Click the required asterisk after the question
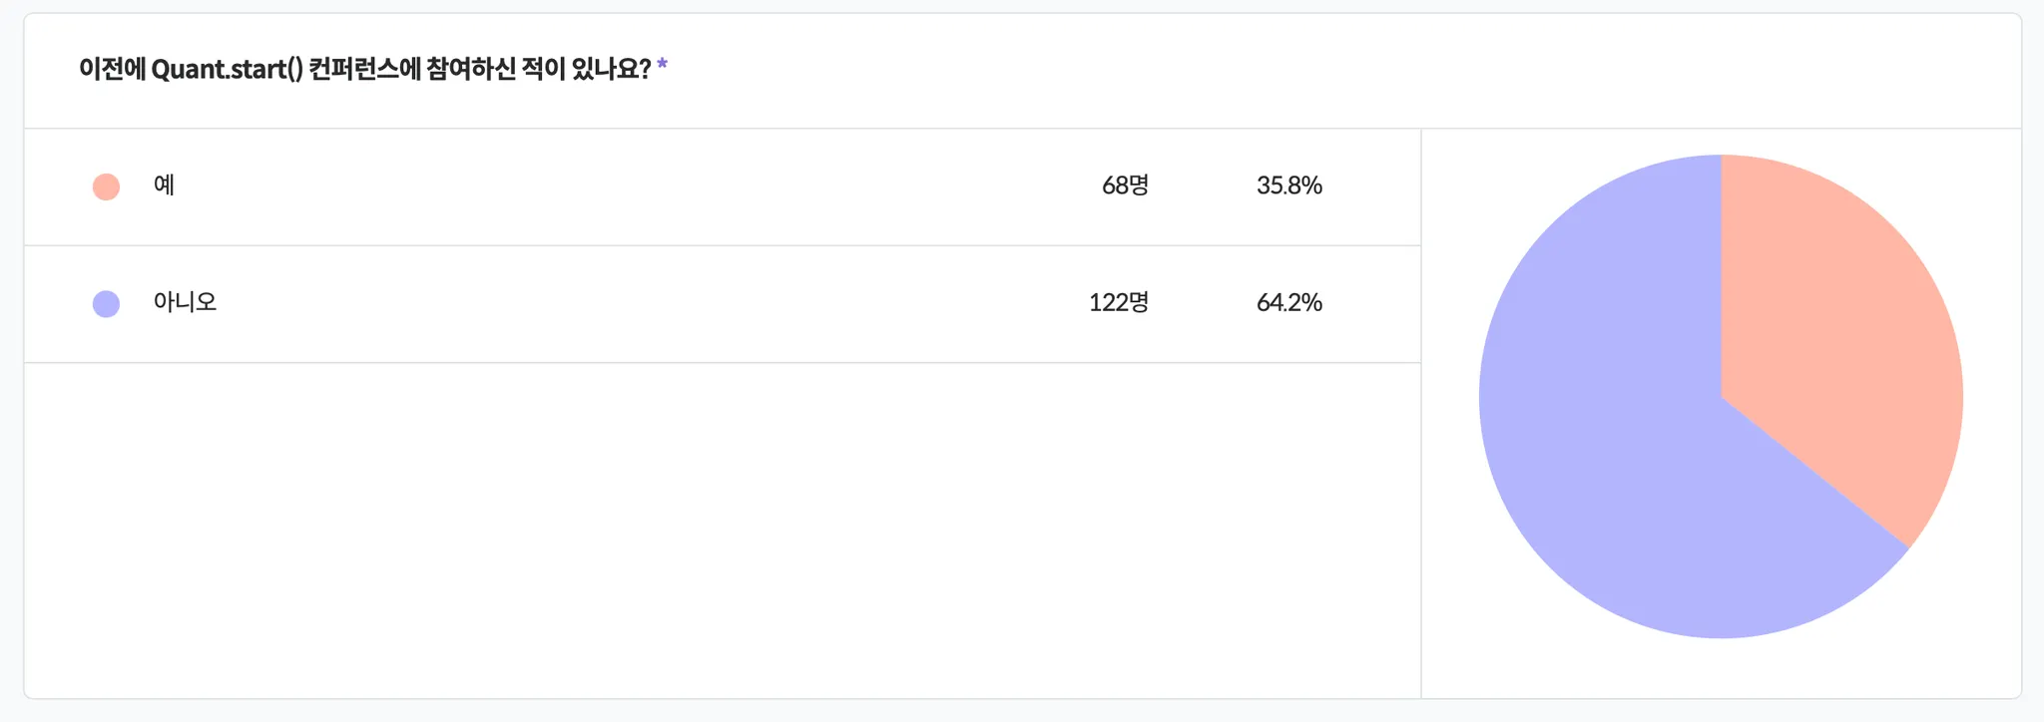Image resolution: width=2044 pixels, height=722 pixels. point(663,68)
